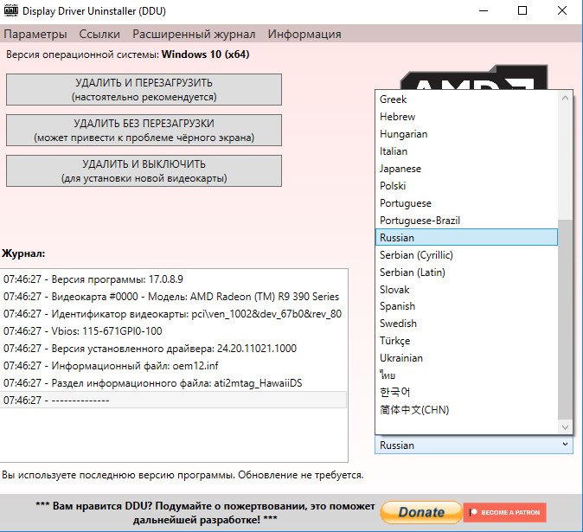Select log line with AMD Radeon R9 390 Series
This screenshot has width=583, height=532.
173,297
